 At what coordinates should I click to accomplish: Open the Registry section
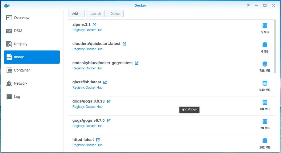(x=32, y=44)
